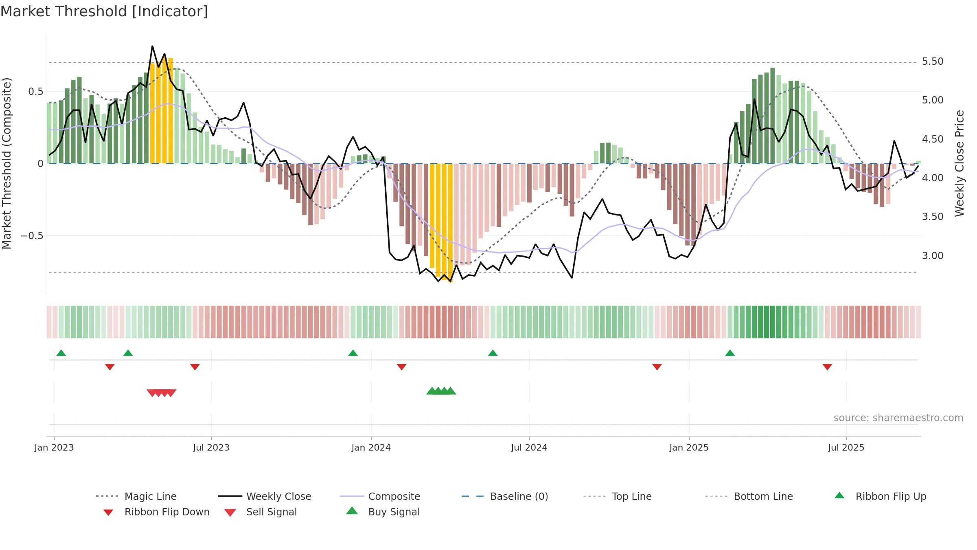Image resolution: width=977 pixels, height=550 pixels.
Task: Click the Ribbon Flip Down marker just before Jan 2025
Action: click(x=657, y=367)
